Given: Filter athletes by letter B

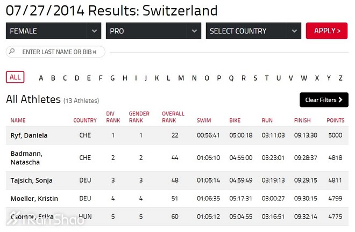Looking at the screenshot, I should click(53, 78).
